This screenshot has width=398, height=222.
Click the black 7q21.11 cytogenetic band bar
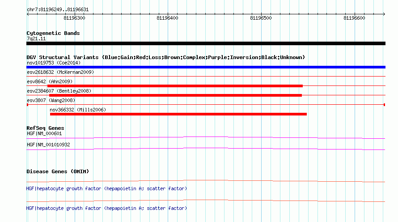point(206,43)
